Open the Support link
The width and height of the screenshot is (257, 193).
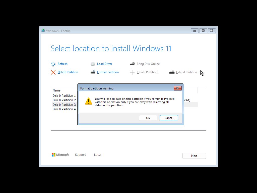click(x=81, y=155)
